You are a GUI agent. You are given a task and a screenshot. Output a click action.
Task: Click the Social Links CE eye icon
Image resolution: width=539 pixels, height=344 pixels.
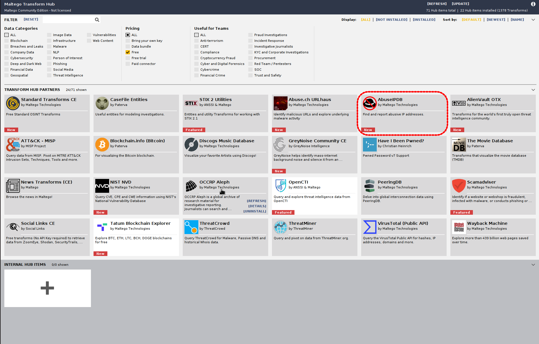coord(13,227)
